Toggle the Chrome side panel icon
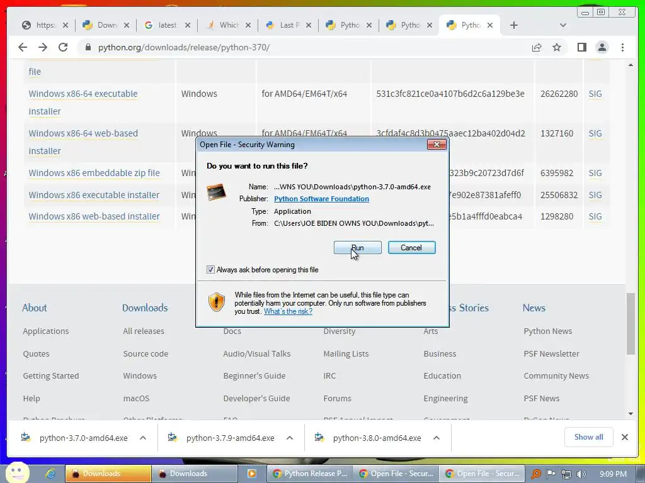The width and height of the screenshot is (645, 483). pos(581,47)
